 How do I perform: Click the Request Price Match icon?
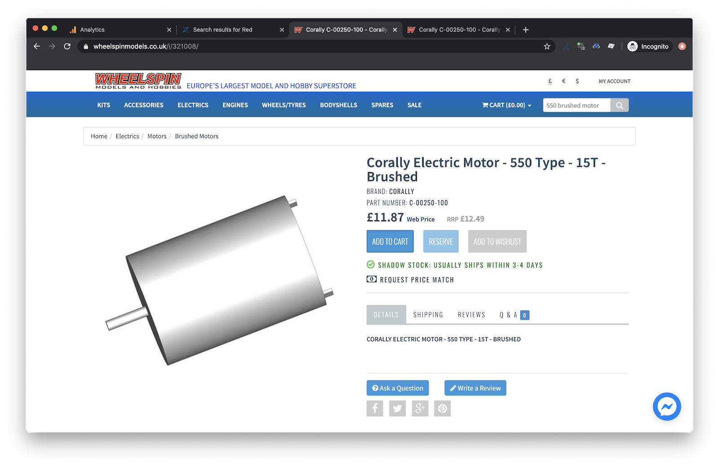(x=371, y=279)
